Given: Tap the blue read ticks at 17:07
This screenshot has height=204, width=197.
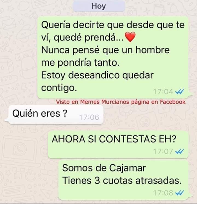Looking at the screenshot, I should tap(180, 151).
